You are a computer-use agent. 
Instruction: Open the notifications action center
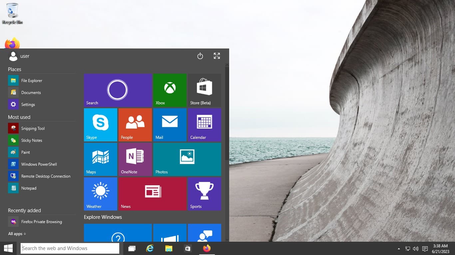(x=425, y=249)
